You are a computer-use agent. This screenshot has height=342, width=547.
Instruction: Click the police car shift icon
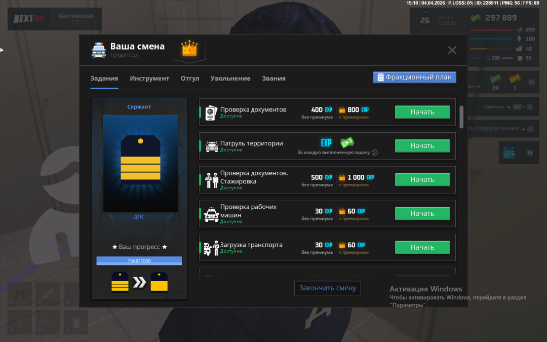point(99,50)
